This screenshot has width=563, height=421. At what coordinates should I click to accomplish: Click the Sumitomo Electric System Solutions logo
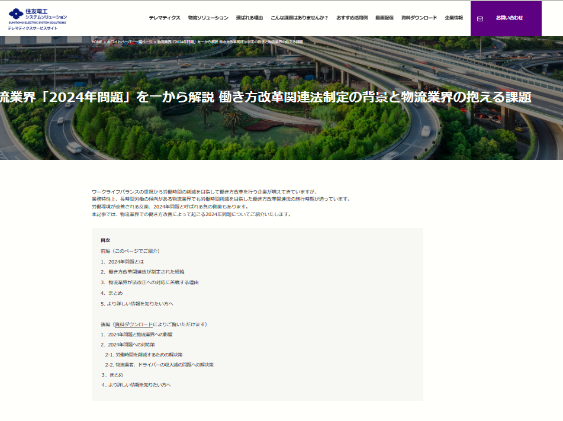(x=38, y=16)
